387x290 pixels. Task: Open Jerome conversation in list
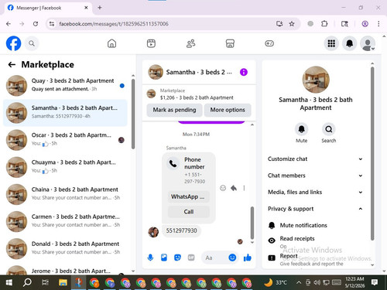coord(65,270)
